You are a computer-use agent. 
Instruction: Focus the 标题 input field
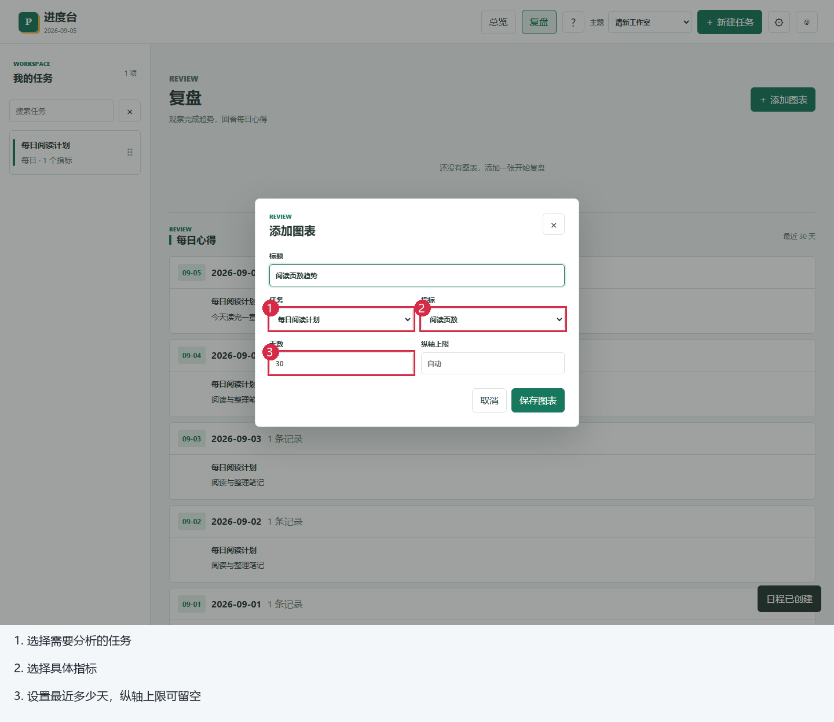point(417,275)
